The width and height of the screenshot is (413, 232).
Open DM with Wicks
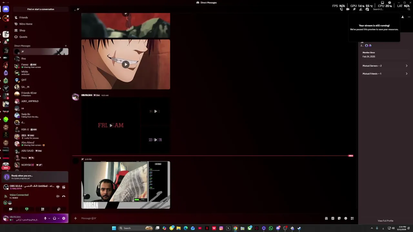(41, 73)
